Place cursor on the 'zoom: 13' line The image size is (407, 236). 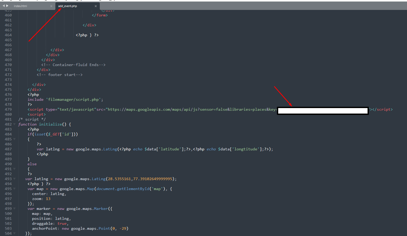tap(41, 199)
